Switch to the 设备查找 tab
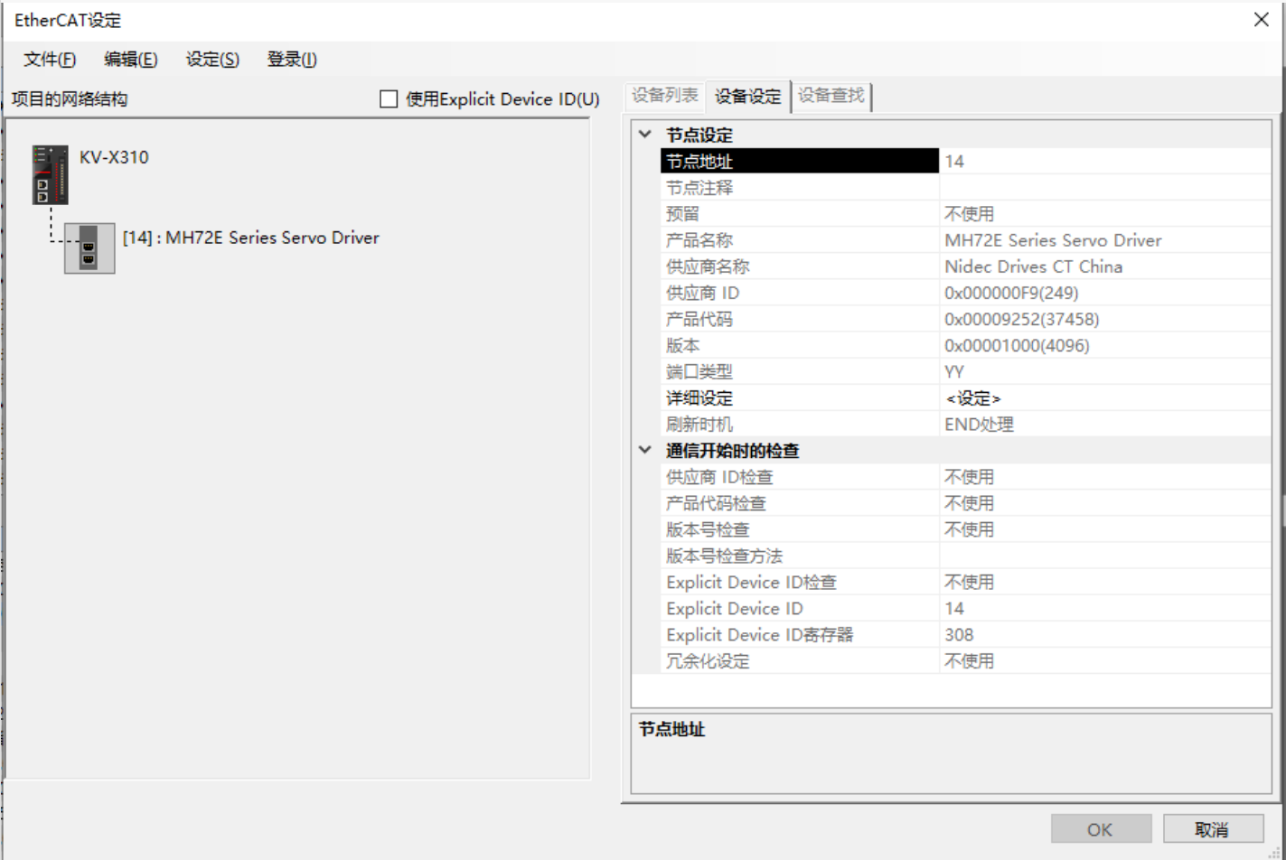 [x=831, y=96]
